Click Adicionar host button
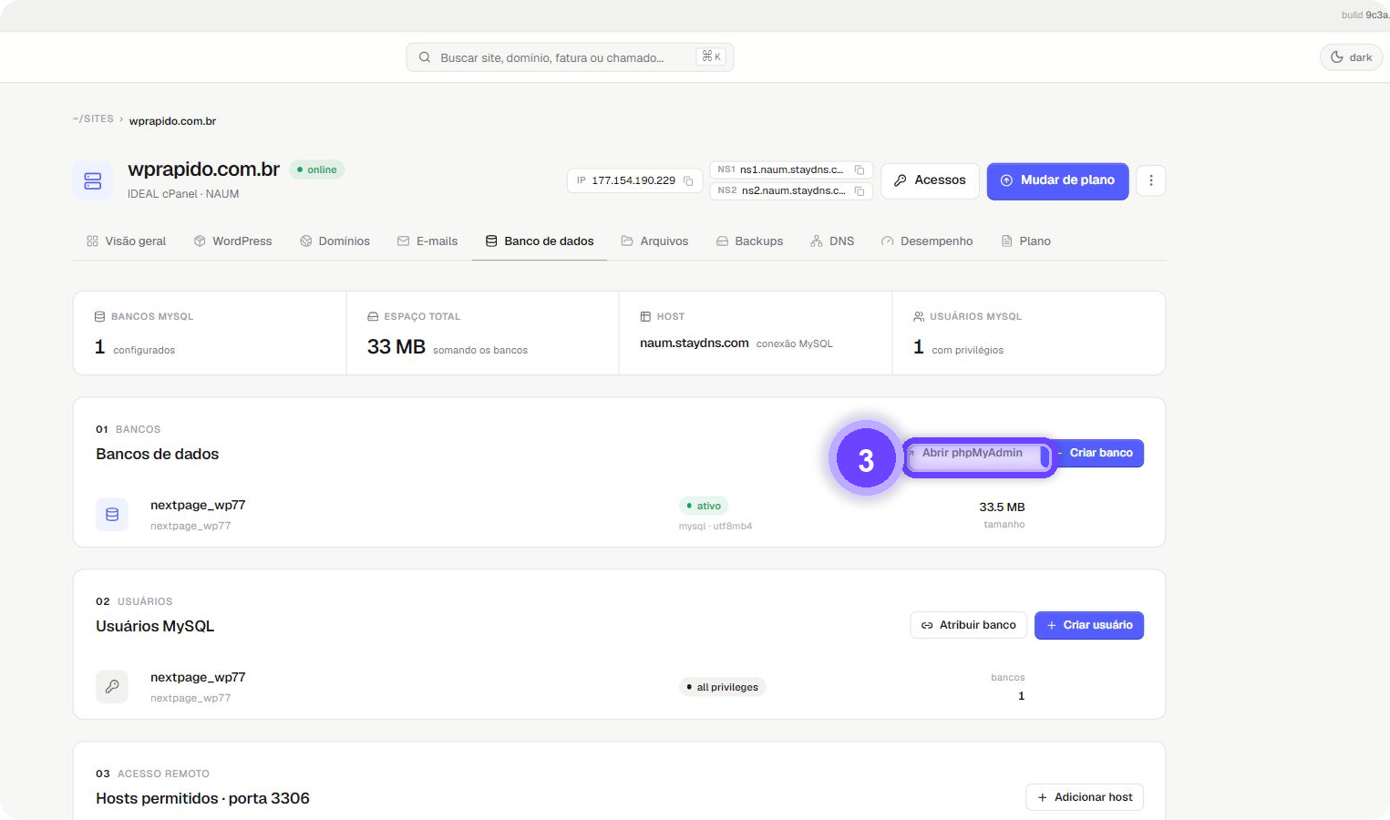This screenshot has width=1390, height=820. (1085, 797)
